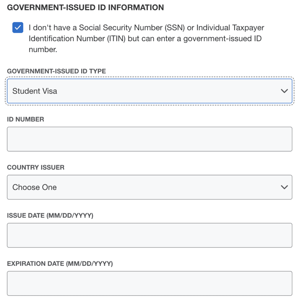Open the Government-Issued ID Type dropdown
The image size is (302, 303).
point(149,91)
